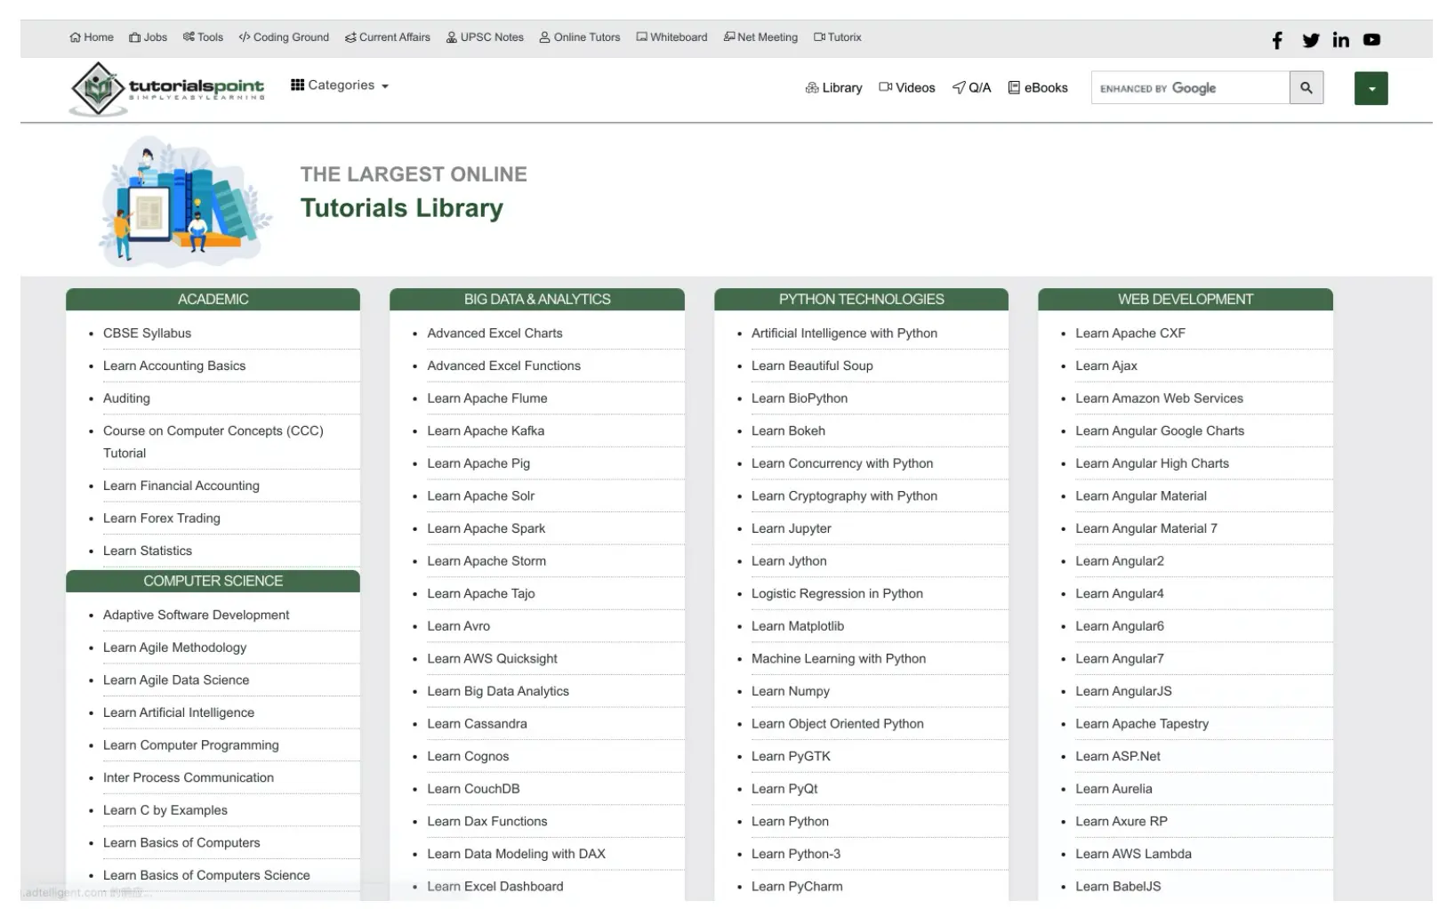1439x909 pixels.
Task: Open the Q/A header link
Action: [x=971, y=88]
